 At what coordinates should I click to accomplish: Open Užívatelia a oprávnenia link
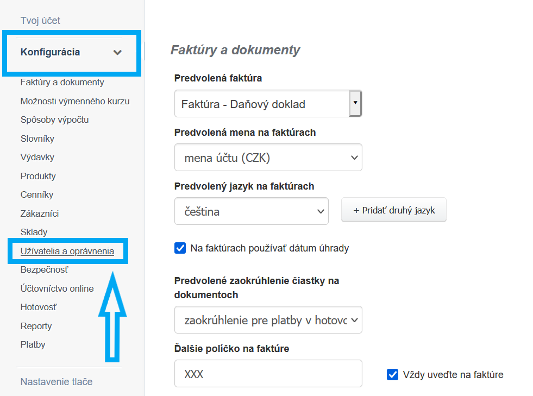point(67,251)
